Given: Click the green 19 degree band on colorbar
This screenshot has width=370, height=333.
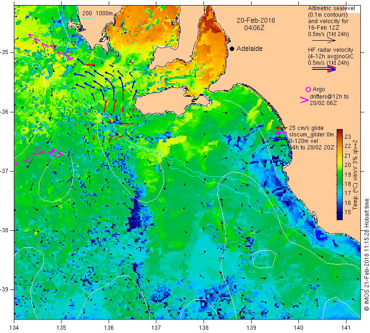Looking at the screenshot, I should click(x=339, y=174).
